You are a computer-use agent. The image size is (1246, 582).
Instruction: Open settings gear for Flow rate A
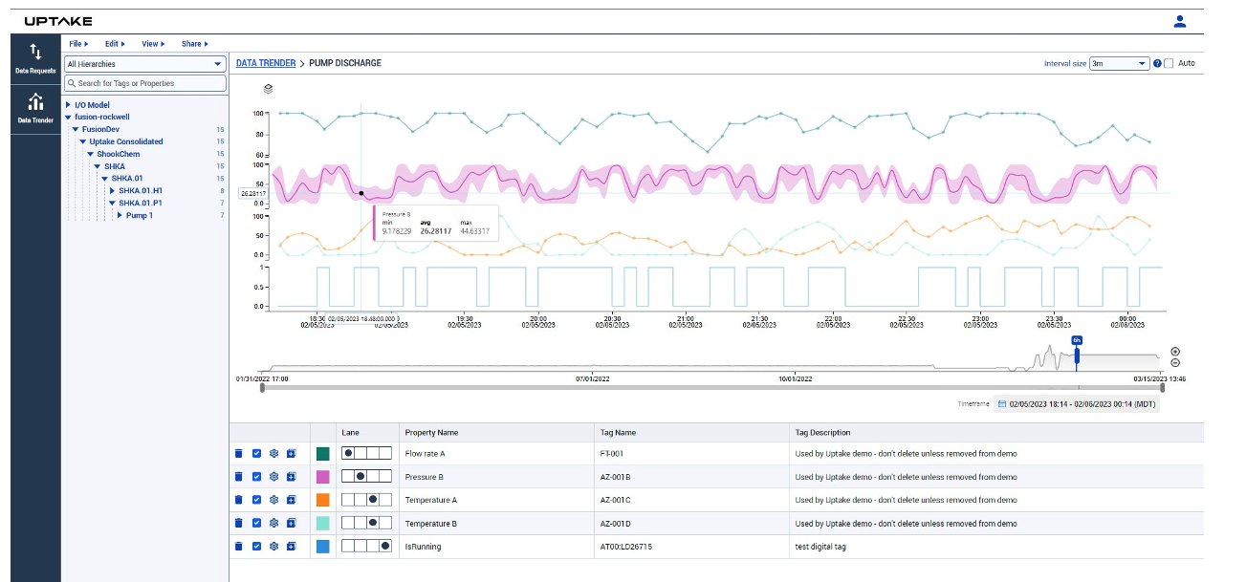pos(273,453)
